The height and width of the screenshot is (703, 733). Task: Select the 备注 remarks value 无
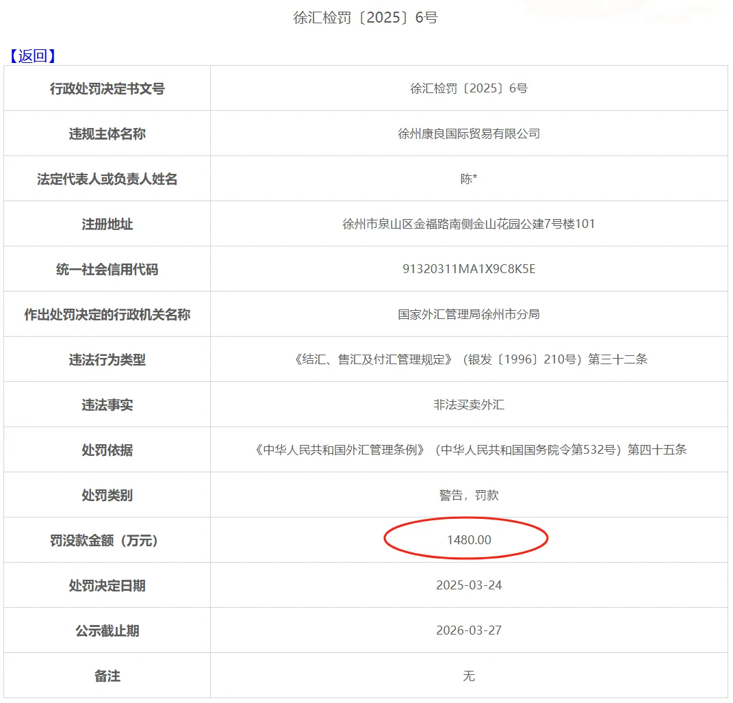469,675
